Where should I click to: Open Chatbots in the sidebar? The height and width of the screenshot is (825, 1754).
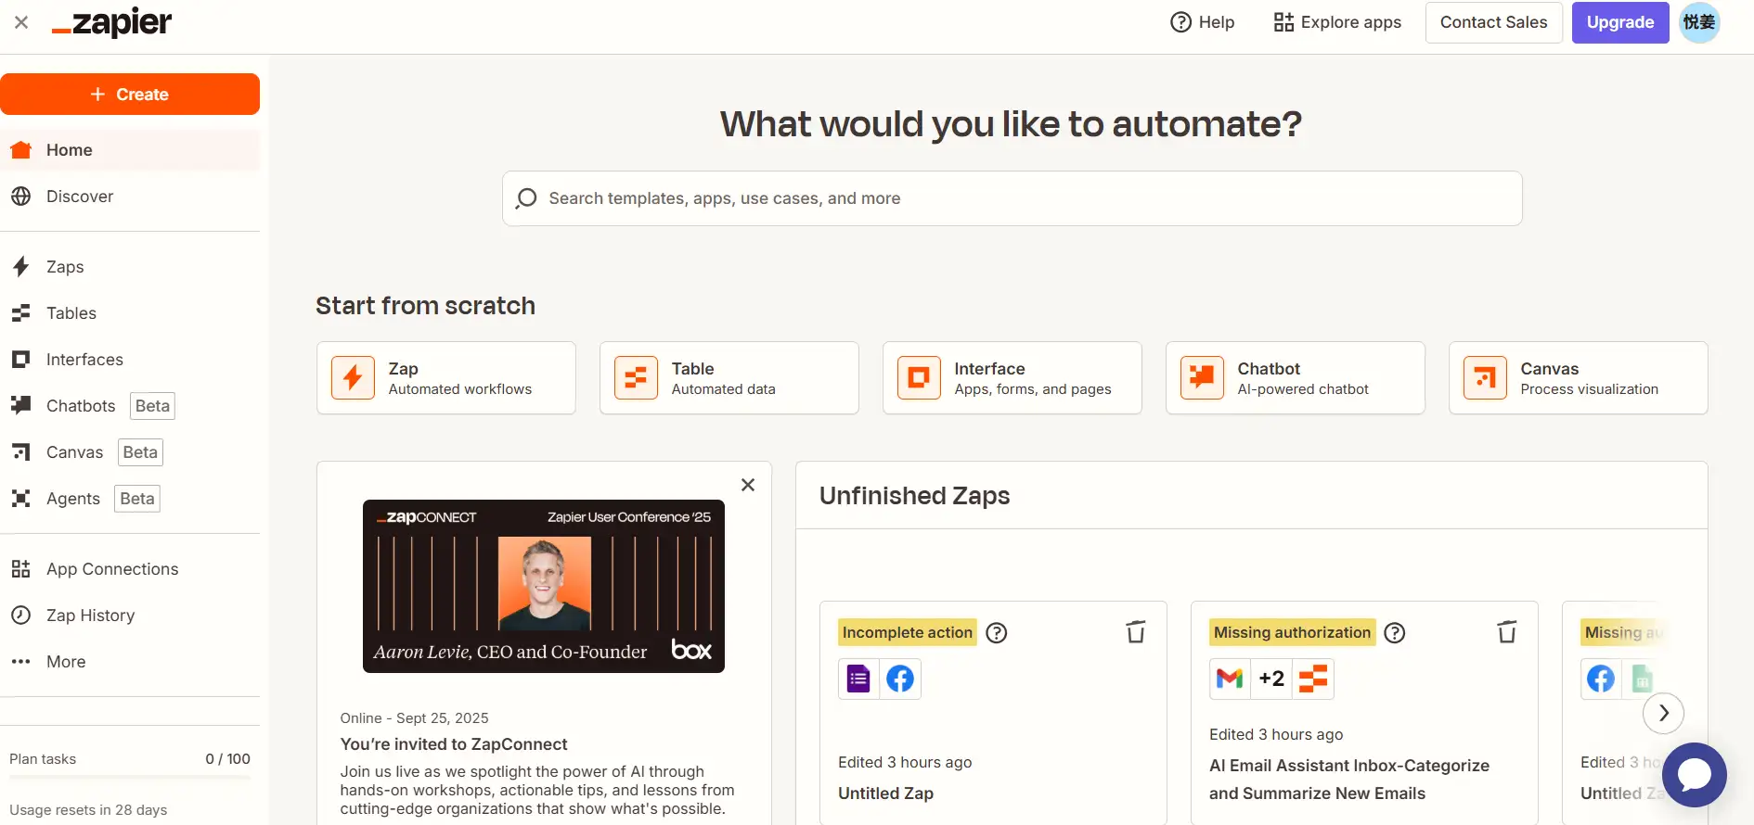pos(130,406)
